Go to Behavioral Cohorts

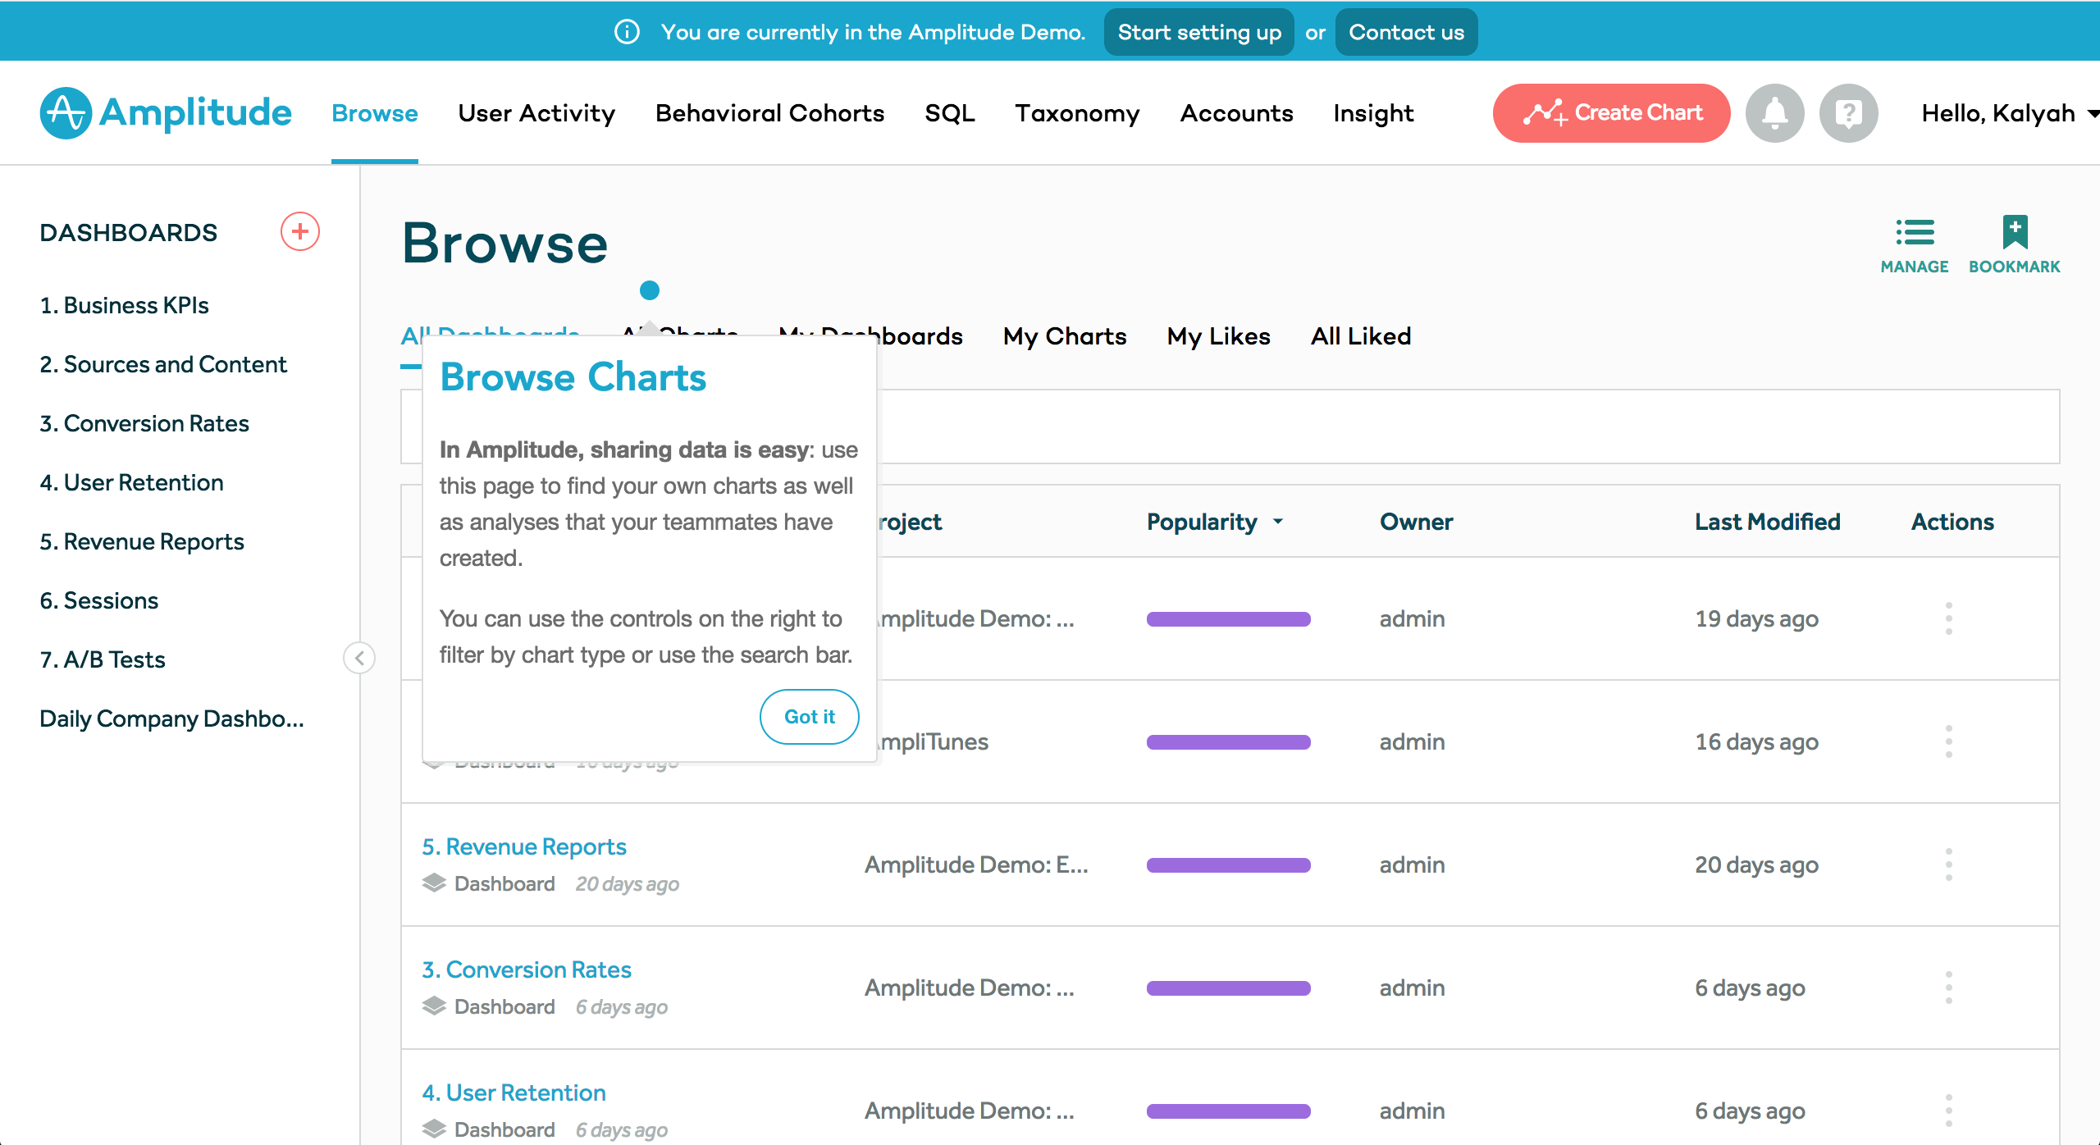769,113
